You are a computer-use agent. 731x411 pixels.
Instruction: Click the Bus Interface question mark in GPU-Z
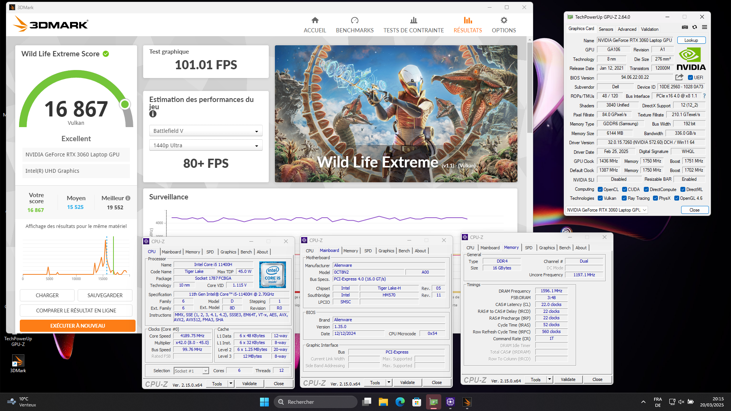tap(704, 96)
